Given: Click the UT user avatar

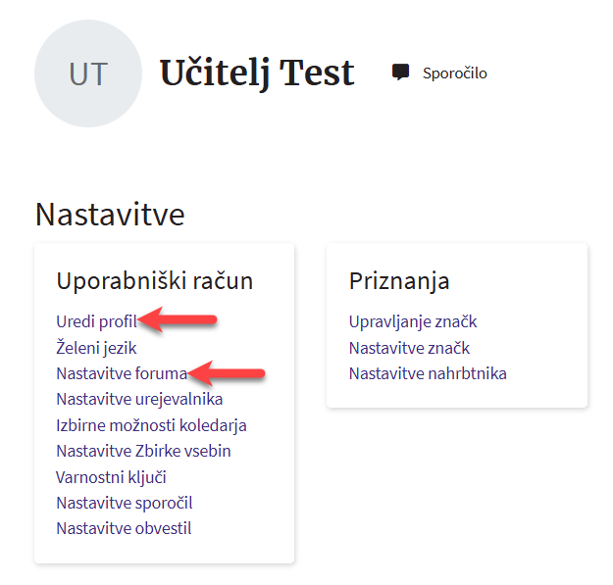Looking at the screenshot, I should (88, 73).
